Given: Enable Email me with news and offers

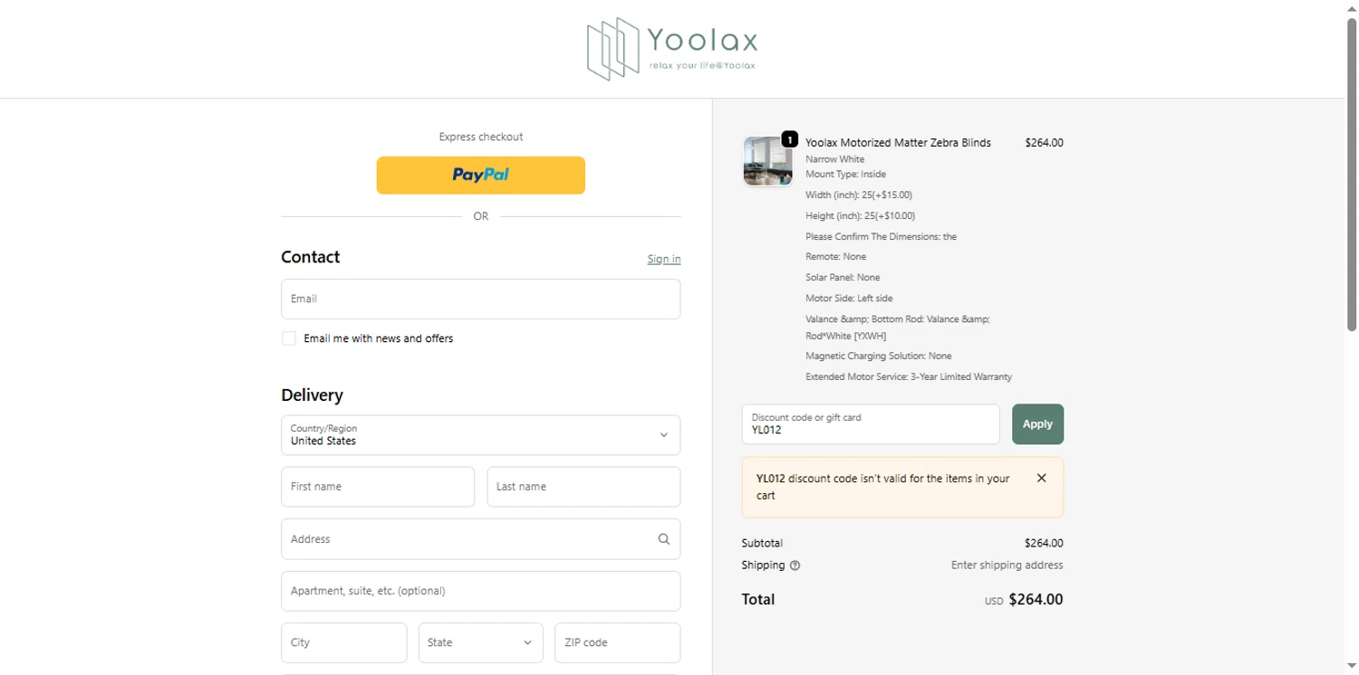Looking at the screenshot, I should pos(289,338).
